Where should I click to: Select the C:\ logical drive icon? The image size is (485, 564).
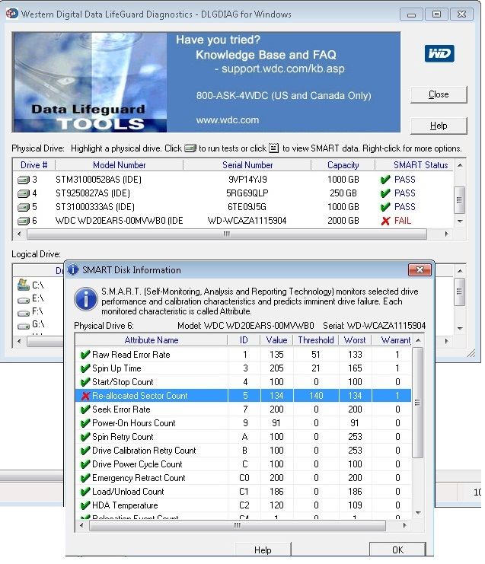24,285
